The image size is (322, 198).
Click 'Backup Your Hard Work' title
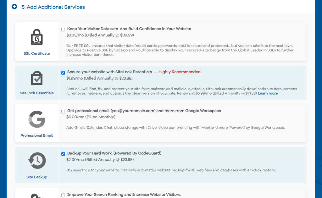(114, 153)
